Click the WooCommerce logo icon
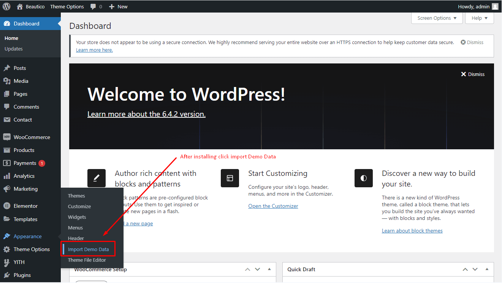Image resolution: width=502 pixels, height=283 pixels. pyautogui.click(x=7, y=137)
